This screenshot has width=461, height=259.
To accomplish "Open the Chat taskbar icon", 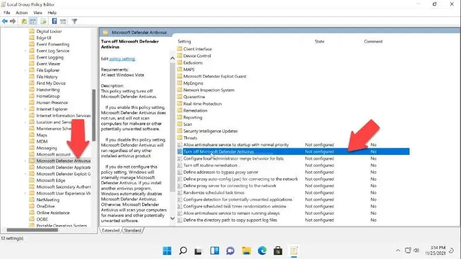I will (x=230, y=250).
